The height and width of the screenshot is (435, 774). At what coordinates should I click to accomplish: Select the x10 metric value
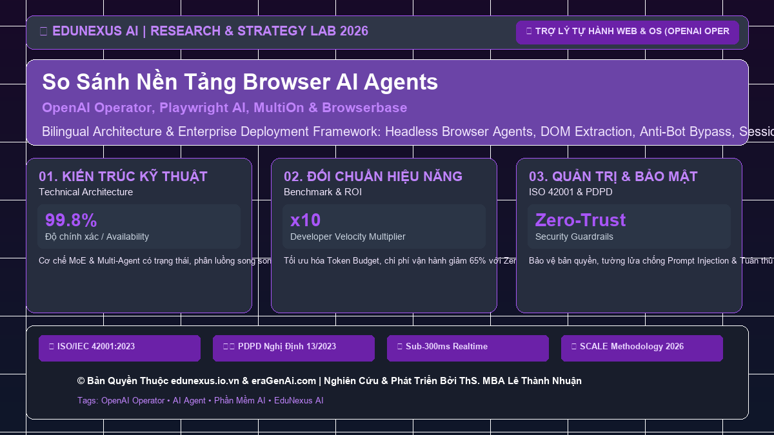[305, 220]
